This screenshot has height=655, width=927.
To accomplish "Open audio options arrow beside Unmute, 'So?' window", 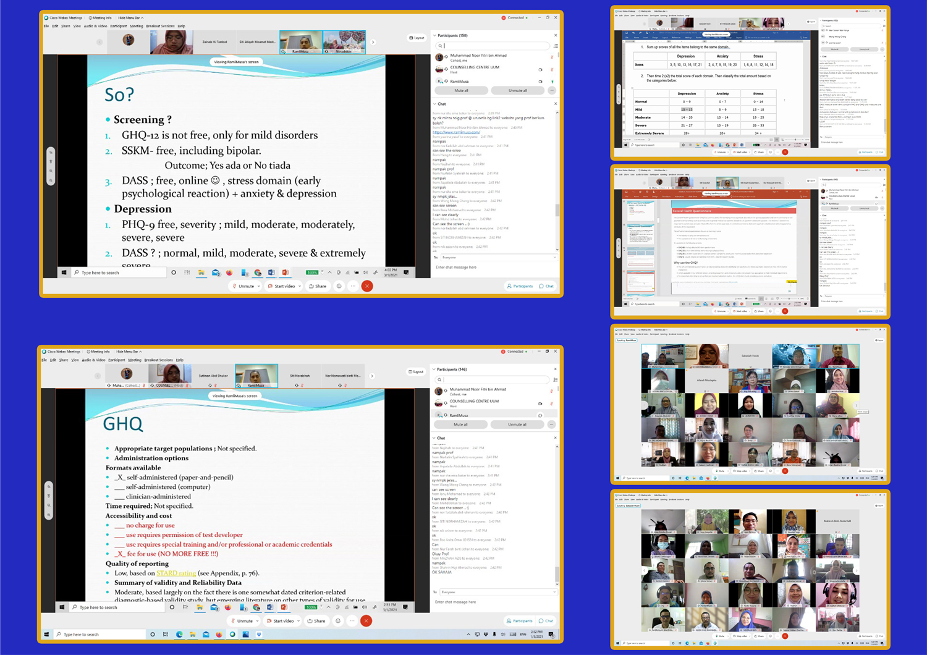I will 258,286.
